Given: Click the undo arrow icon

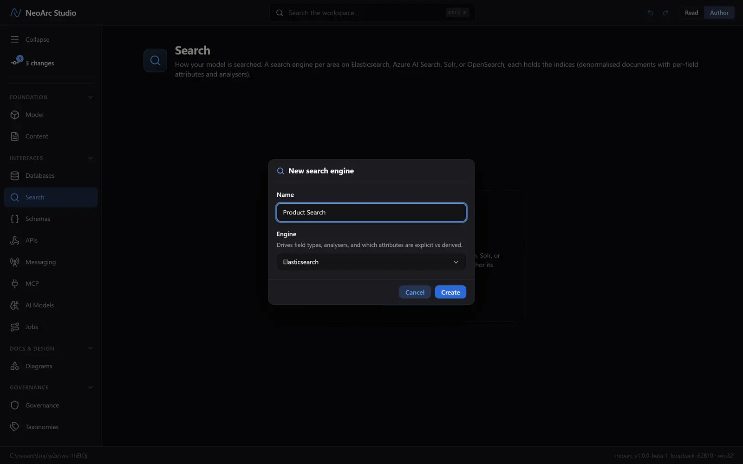Looking at the screenshot, I should pos(650,13).
